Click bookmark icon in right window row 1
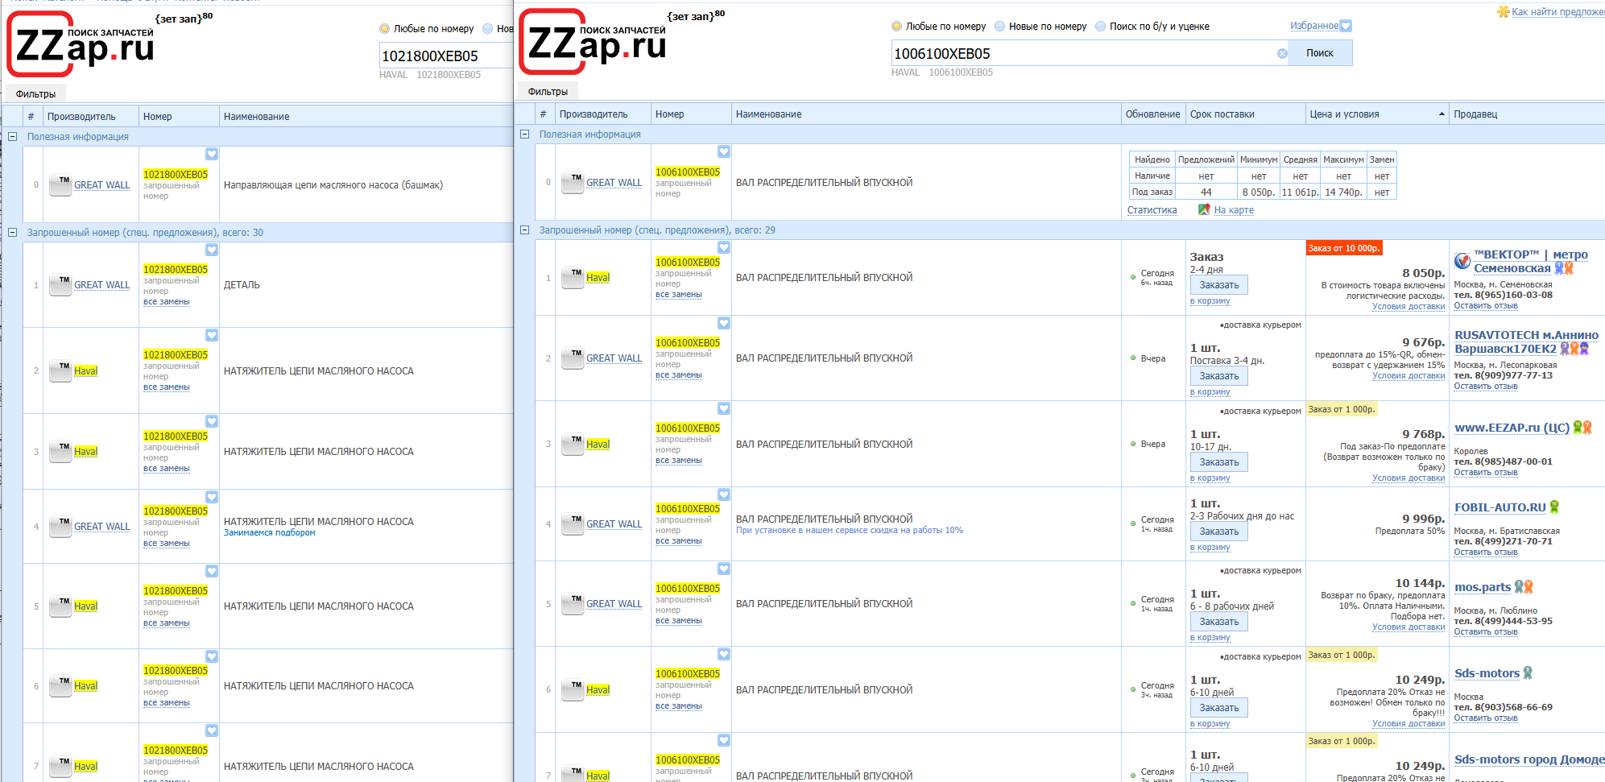 point(724,247)
